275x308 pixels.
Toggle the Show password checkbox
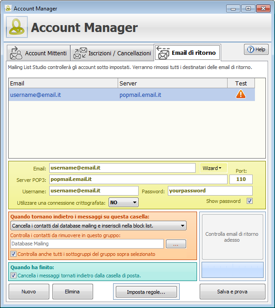click(x=249, y=201)
